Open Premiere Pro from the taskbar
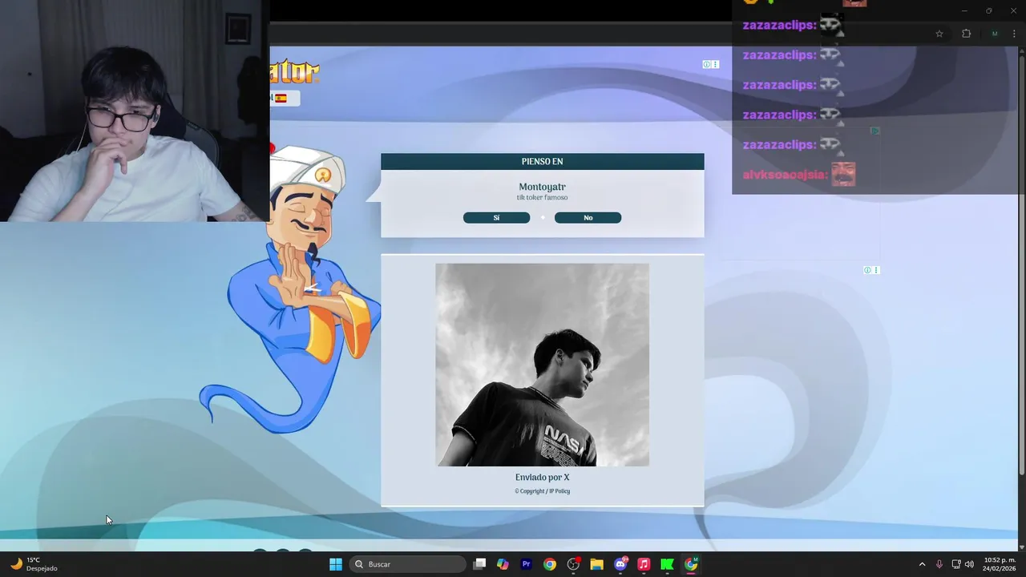Image resolution: width=1026 pixels, height=577 pixels. point(526,564)
